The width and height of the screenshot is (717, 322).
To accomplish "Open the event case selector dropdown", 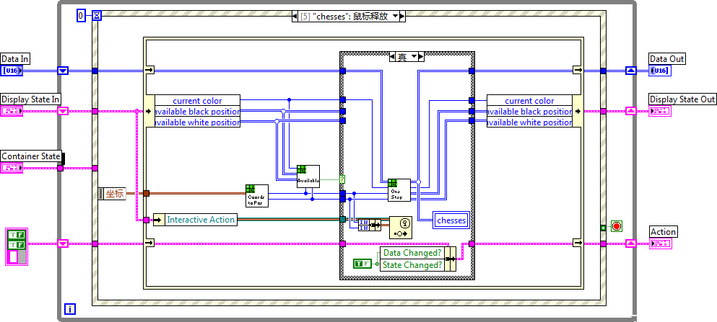I will (440, 17).
